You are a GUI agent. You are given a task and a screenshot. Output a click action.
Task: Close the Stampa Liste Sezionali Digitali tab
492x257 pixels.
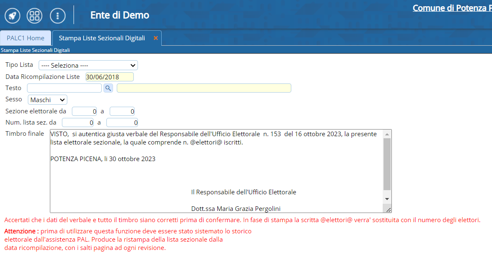(155, 38)
